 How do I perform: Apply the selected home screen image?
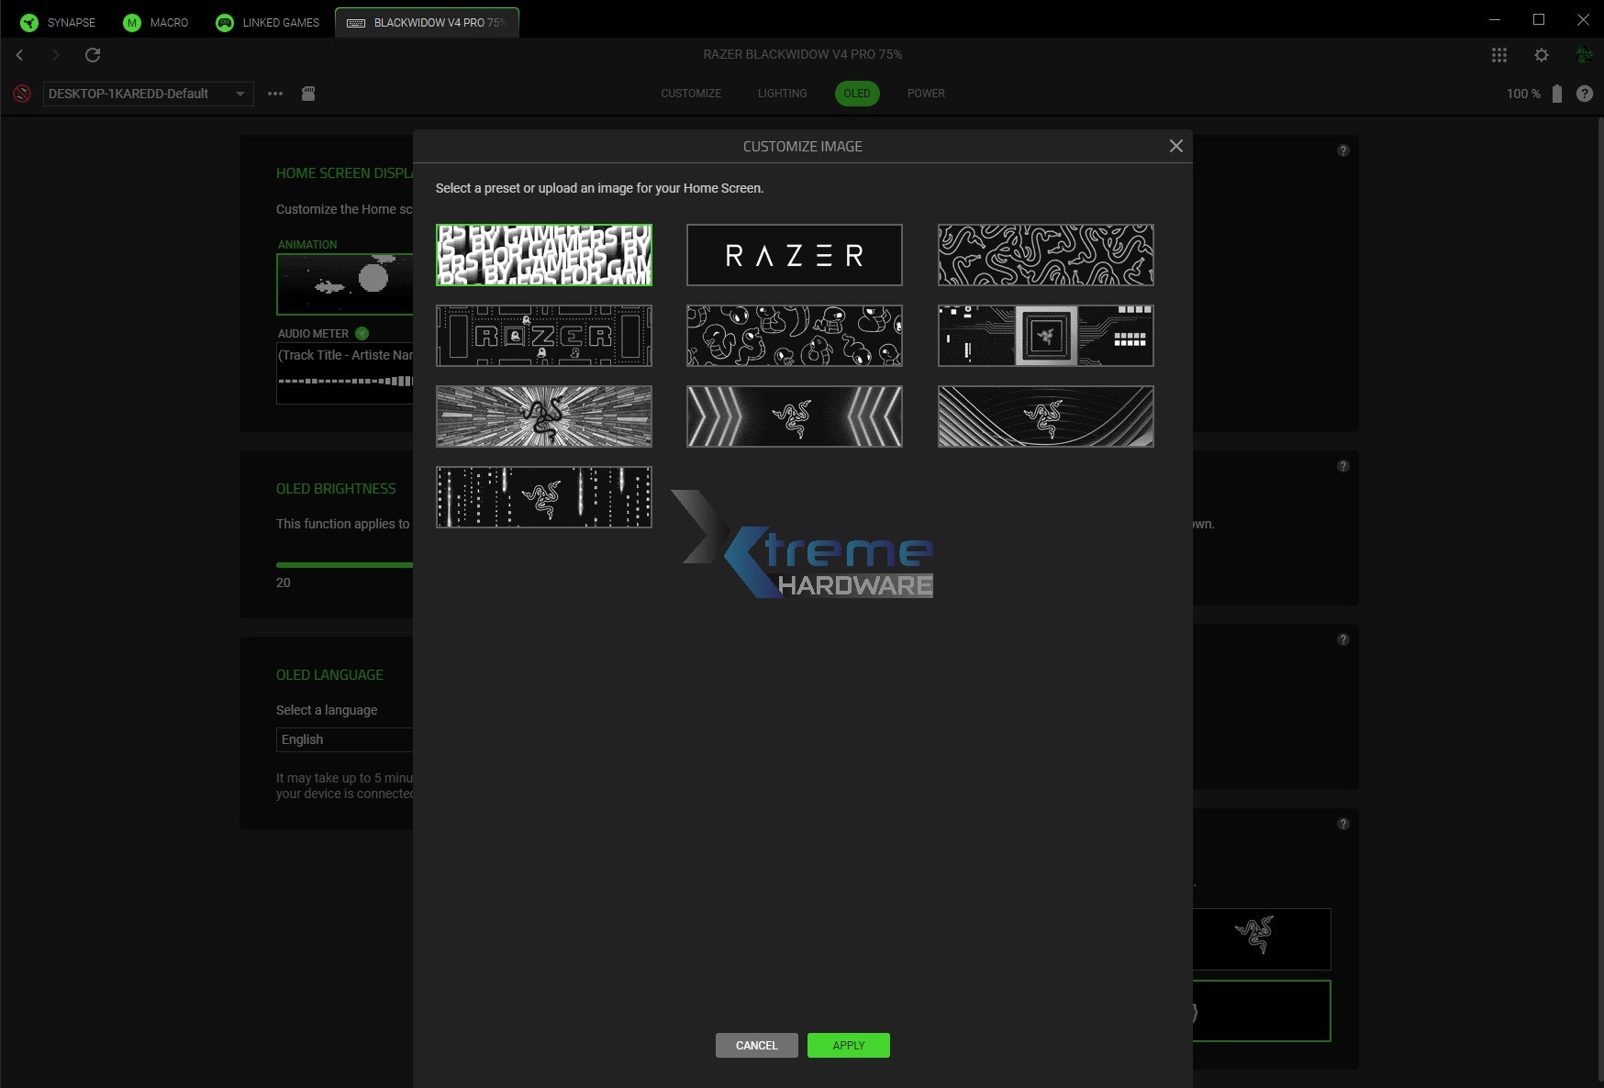point(847,1045)
